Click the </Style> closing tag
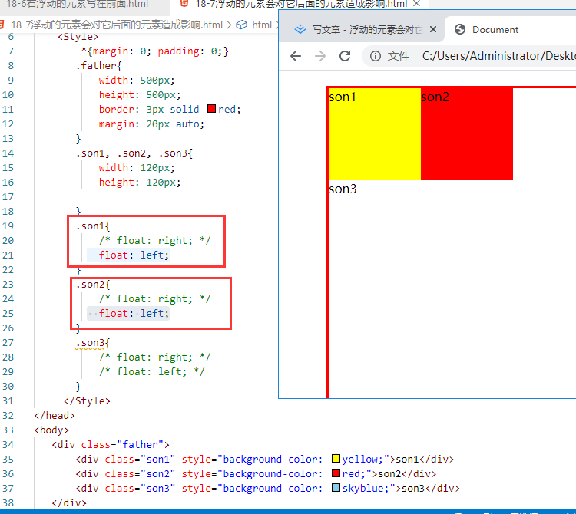576x514 pixels. (87, 401)
